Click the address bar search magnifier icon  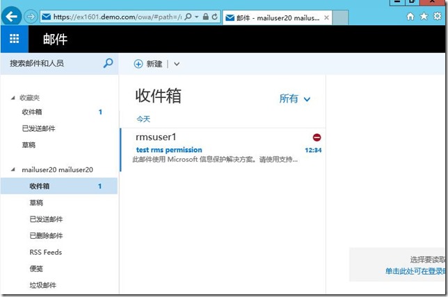tap(188, 17)
